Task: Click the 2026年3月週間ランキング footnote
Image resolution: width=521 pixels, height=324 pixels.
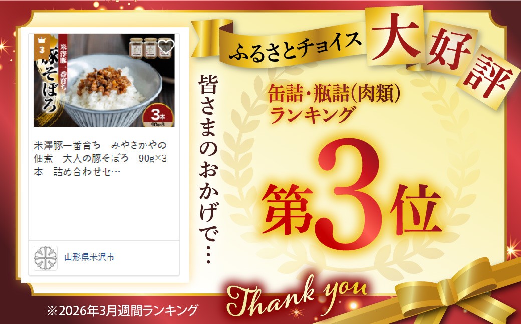Action: tap(123, 311)
